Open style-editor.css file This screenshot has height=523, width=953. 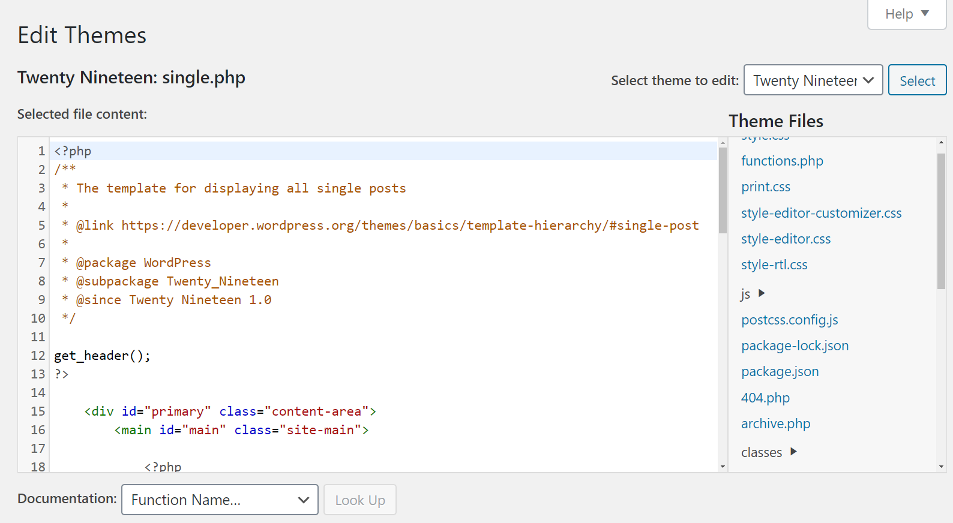(786, 239)
